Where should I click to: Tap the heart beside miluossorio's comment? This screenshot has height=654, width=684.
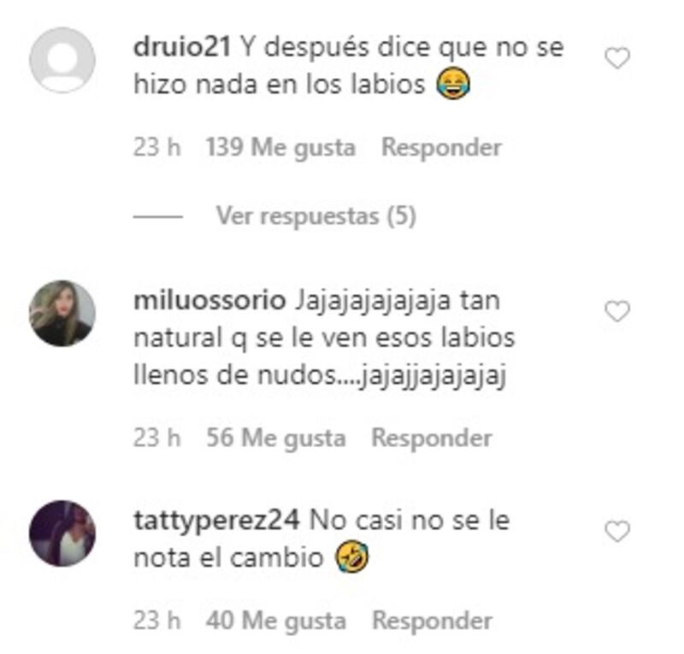pyautogui.click(x=617, y=311)
